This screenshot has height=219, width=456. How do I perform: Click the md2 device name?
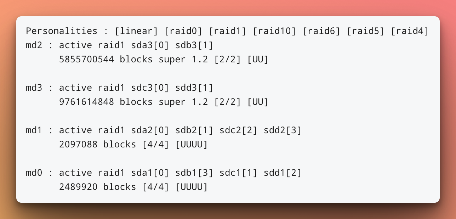coord(34,45)
